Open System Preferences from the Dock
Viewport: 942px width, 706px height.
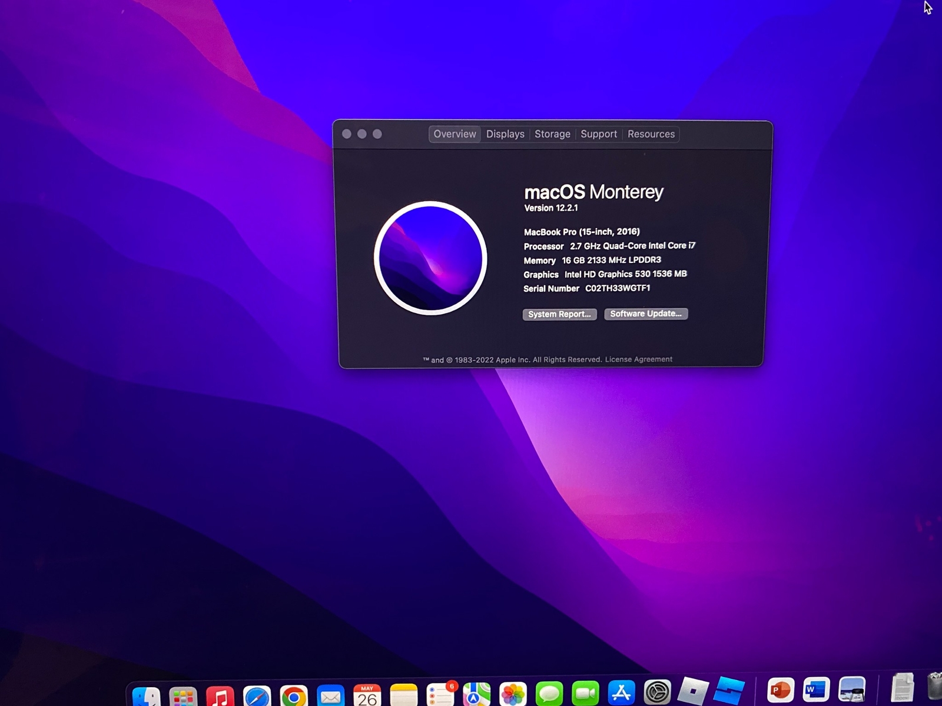pos(658,692)
